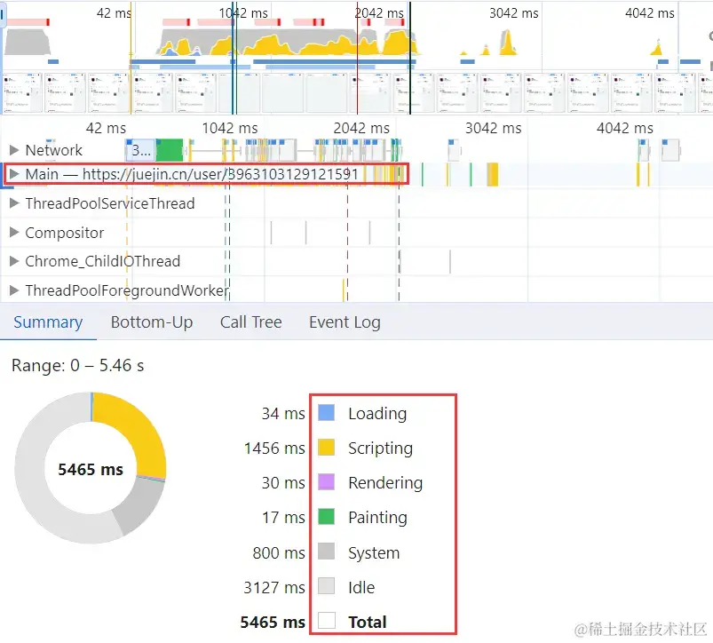Switch to the Call Tree tab
The height and width of the screenshot is (643, 713).
click(x=250, y=322)
